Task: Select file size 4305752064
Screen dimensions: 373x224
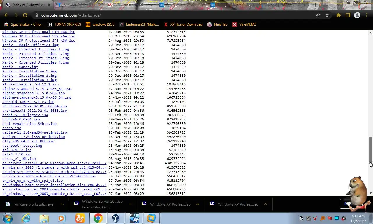Action: tap(175, 163)
